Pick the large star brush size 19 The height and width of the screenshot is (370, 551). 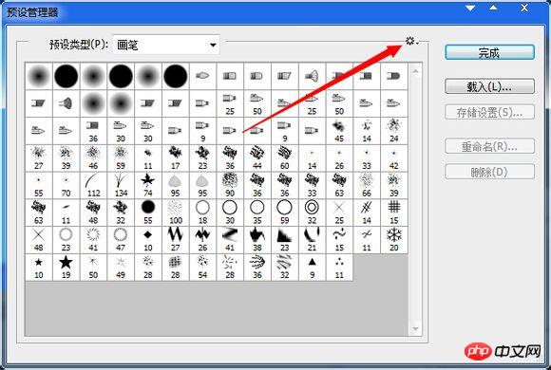66,268
